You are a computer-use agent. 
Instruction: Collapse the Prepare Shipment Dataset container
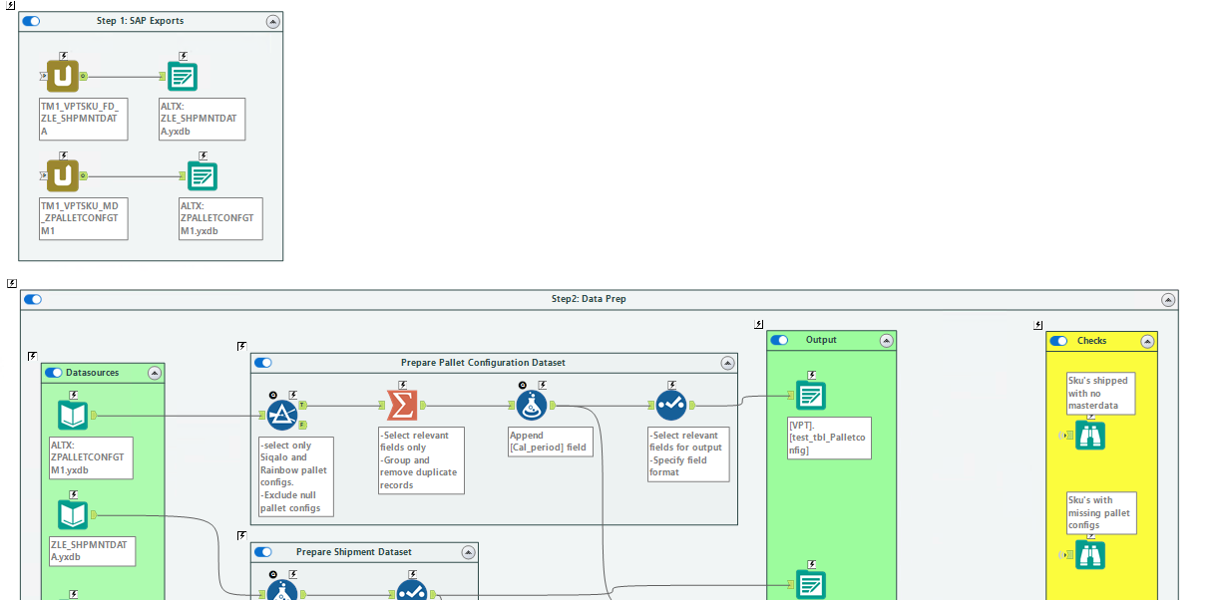click(x=468, y=551)
